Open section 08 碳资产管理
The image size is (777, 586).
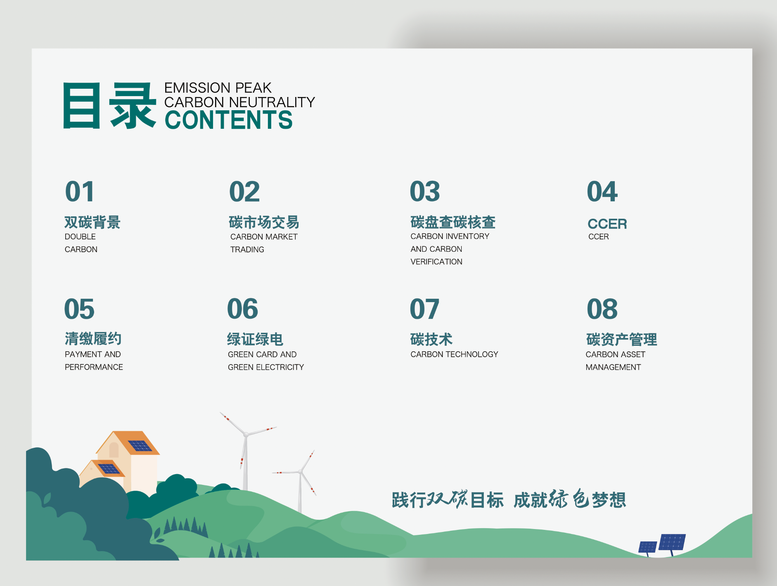click(x=621, y=339)
